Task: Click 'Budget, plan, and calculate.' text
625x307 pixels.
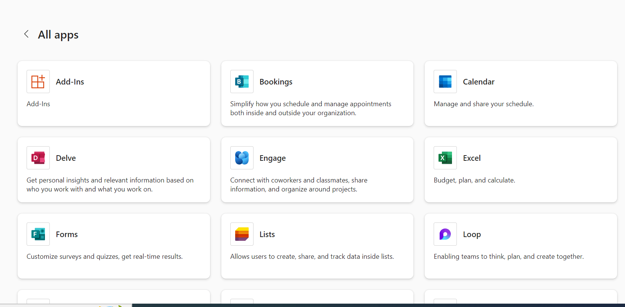Action: click(x=474, y=180)
